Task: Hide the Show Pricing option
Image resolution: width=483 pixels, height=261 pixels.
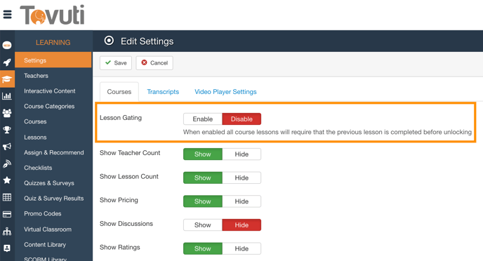Action: tap(241, 201)
